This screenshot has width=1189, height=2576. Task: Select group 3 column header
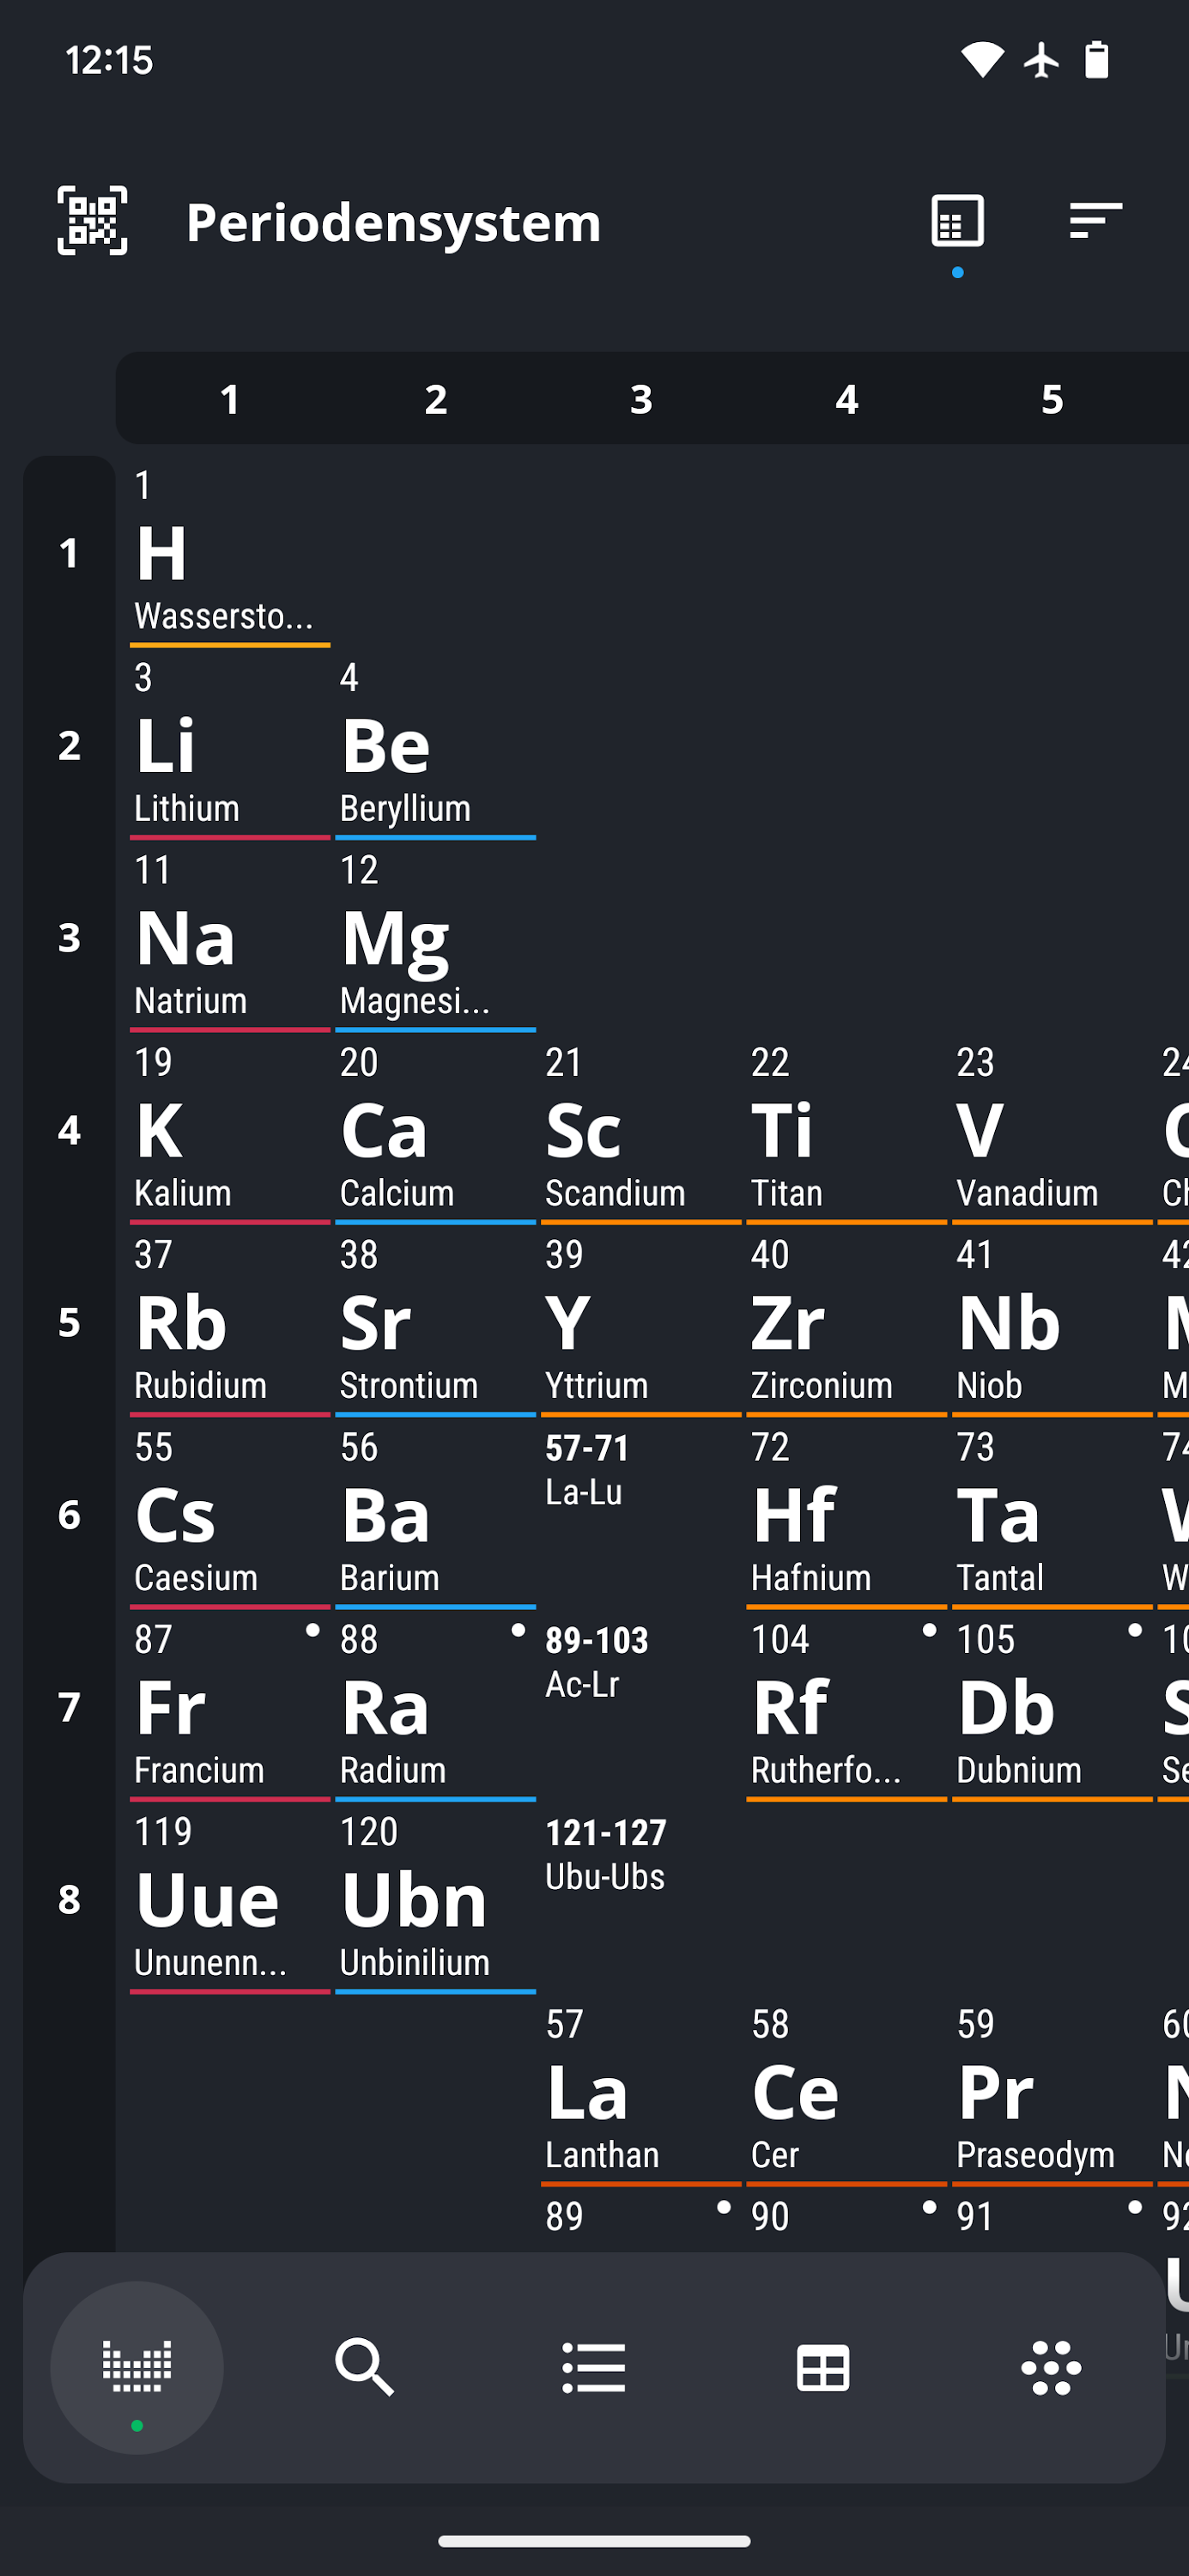[641, 399]
